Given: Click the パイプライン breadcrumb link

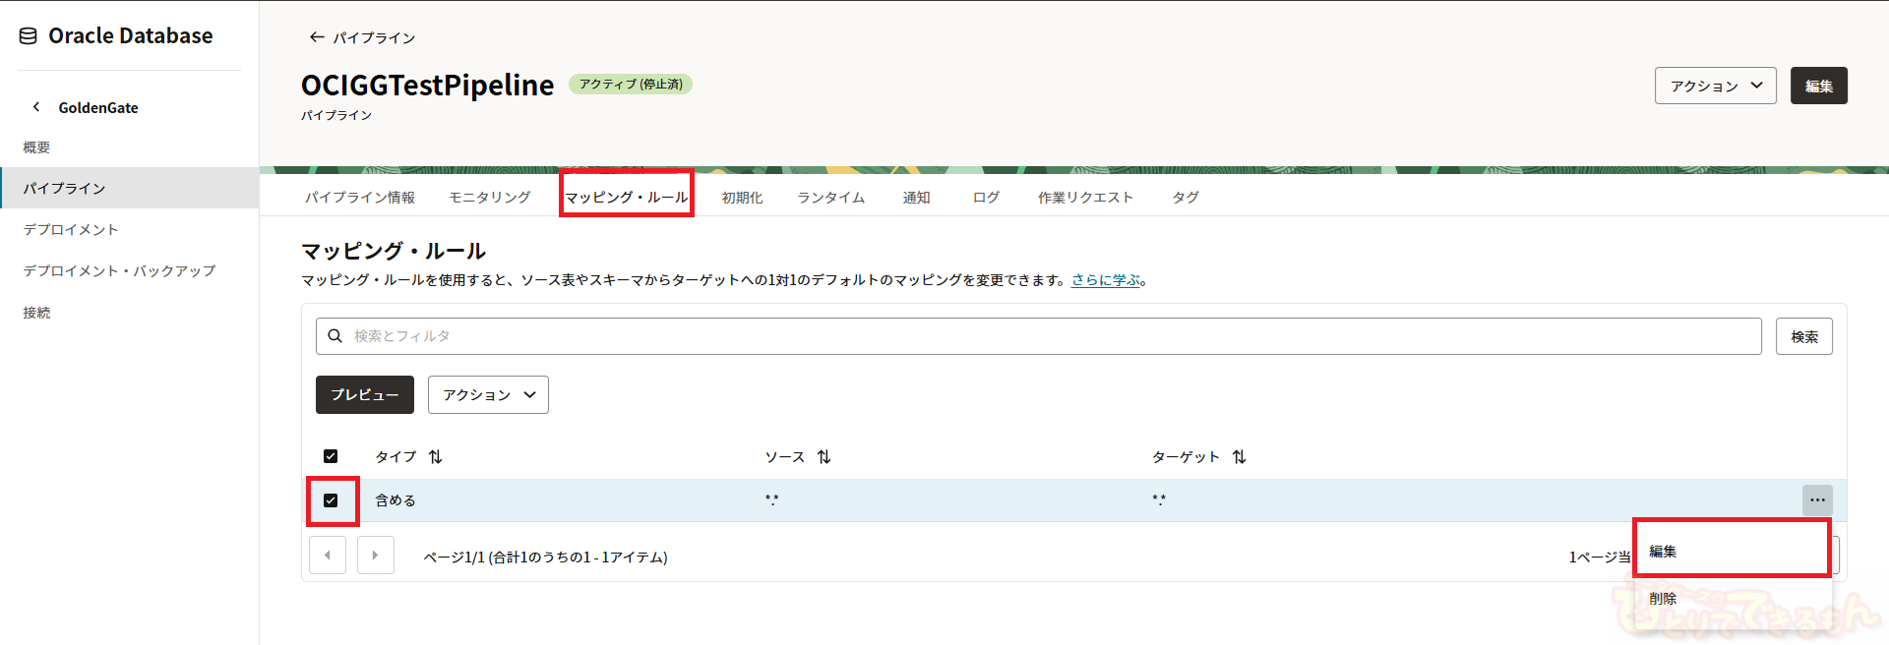Looking at the screenshot, I should tap(374, 37).
